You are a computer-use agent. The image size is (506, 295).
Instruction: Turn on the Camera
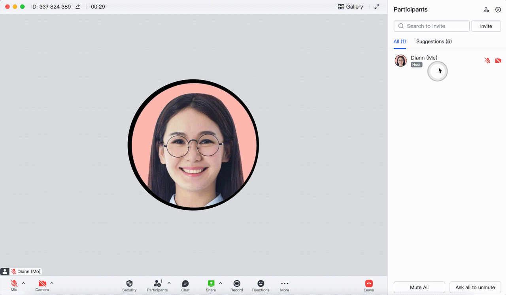click(x=42, y=284)
